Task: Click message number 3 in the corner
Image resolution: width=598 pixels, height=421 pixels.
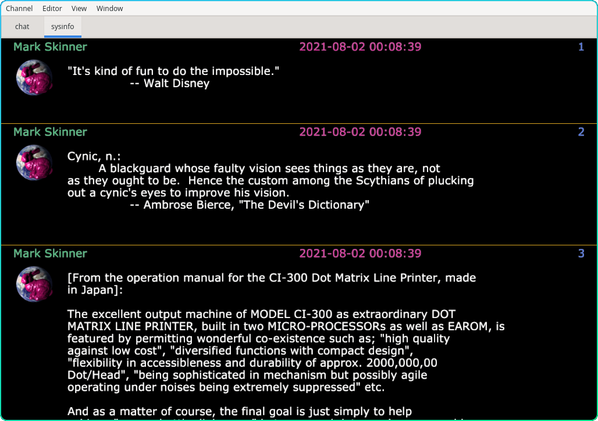Action: pyautogui.click(x=581, y=254)
